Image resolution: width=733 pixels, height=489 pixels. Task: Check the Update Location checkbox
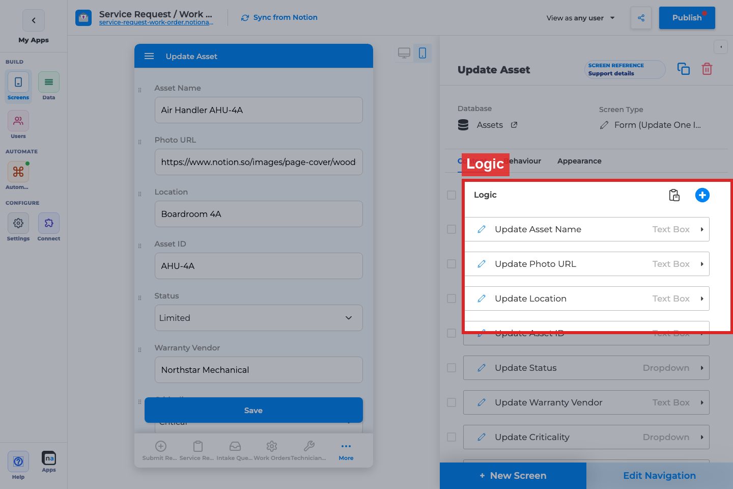pyautogui.click(x=452, y=298)
